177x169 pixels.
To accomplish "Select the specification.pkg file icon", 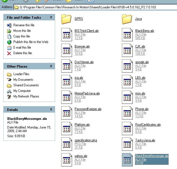I will [x=67, y=144].
